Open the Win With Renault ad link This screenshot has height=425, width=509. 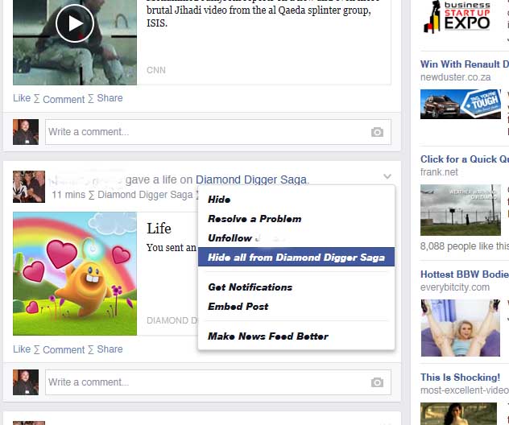[x=464, y=64]
